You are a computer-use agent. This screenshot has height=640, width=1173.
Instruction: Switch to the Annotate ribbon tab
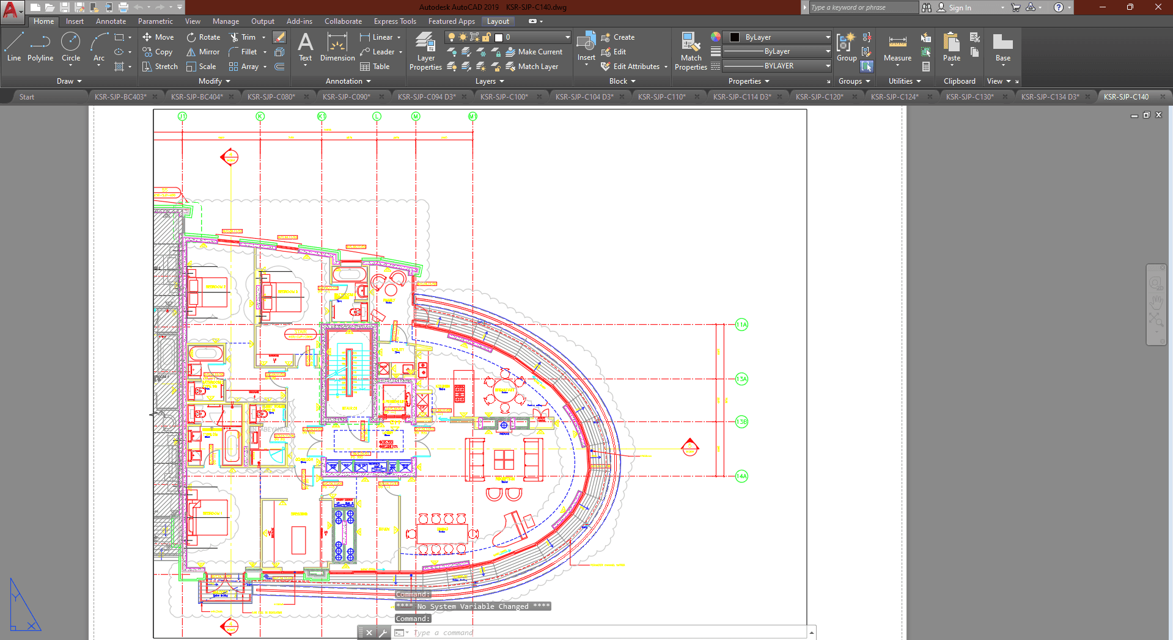coord(111,21)
